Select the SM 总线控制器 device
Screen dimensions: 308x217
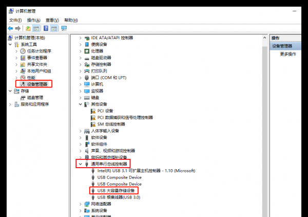pyautogui.click(x=111, y=124)
